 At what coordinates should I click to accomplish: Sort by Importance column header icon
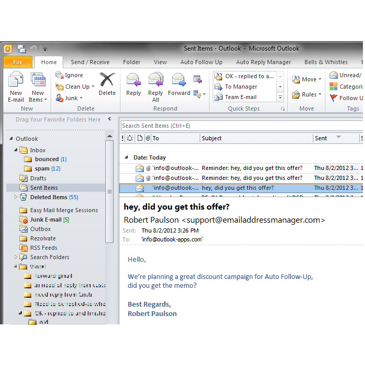tap(123, 138)
